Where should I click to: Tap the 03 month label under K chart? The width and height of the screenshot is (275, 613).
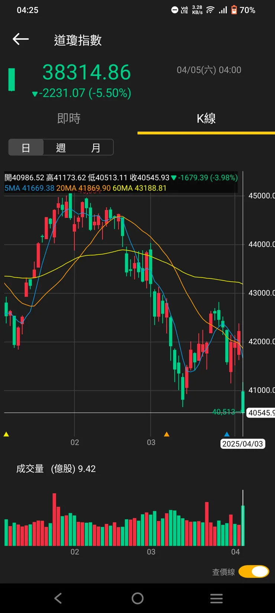click(x=151, y=442)
